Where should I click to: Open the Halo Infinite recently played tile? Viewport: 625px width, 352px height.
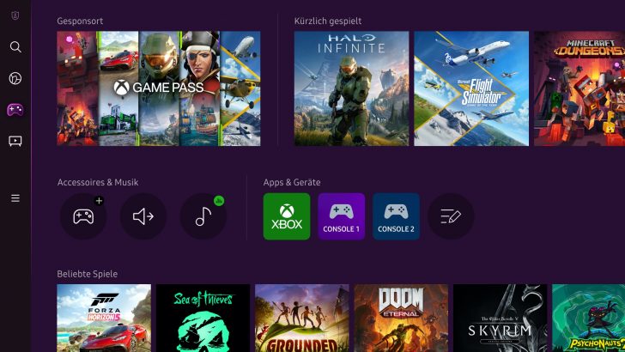coord(352,88)
